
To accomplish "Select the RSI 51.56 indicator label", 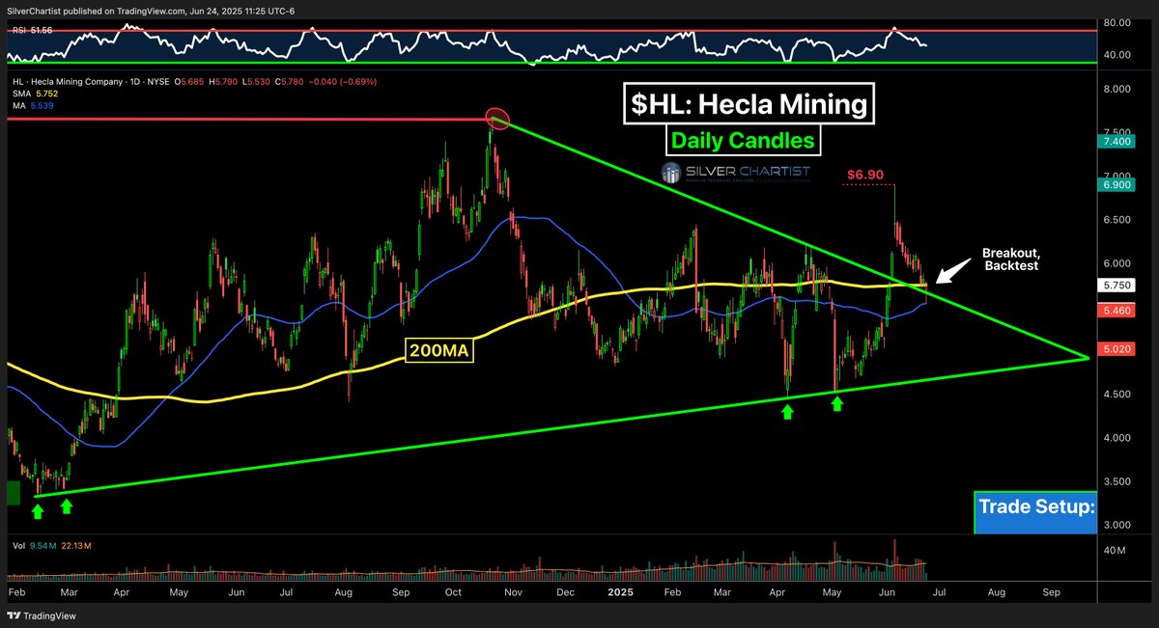I will point(30,32).
